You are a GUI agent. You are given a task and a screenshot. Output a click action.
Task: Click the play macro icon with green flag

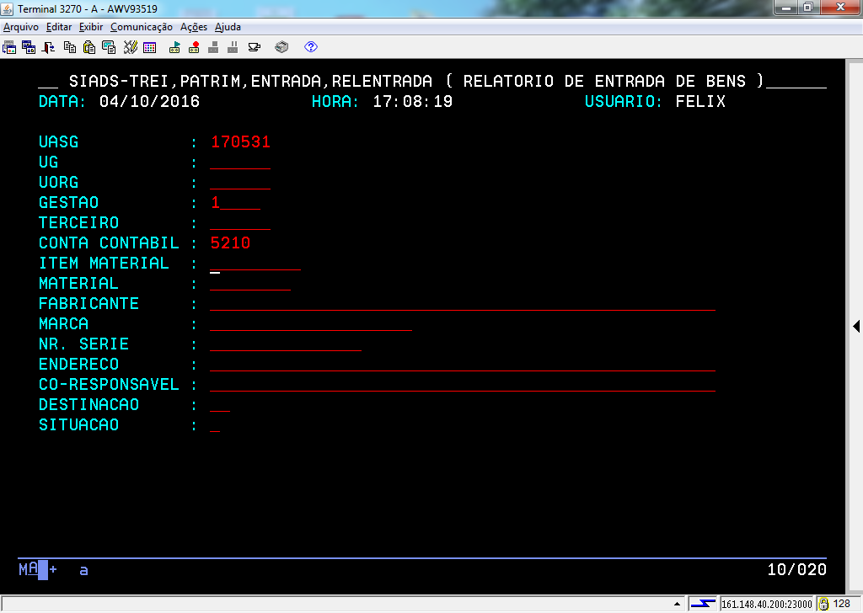click(174, 47)
